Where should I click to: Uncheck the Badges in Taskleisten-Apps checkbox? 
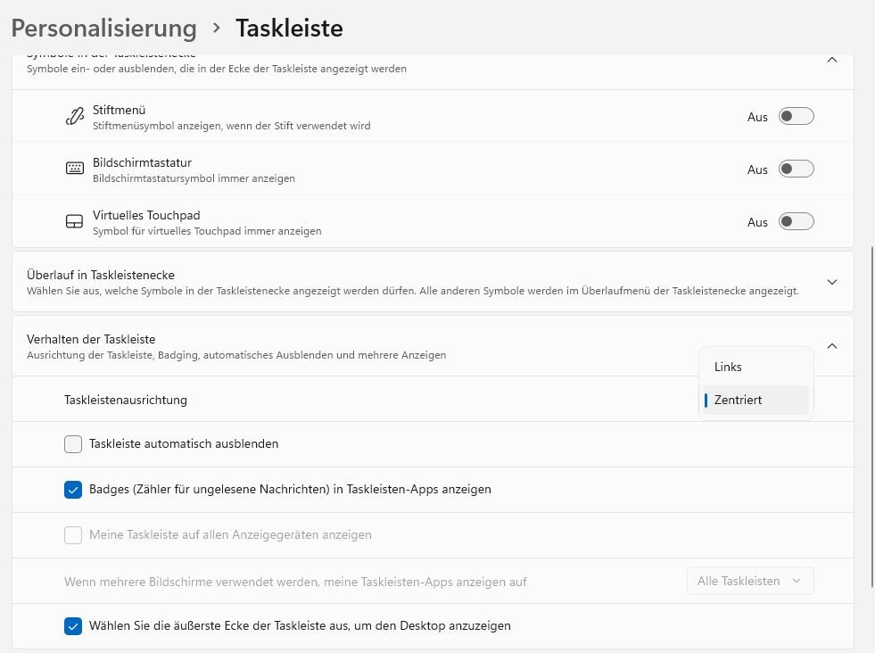click(73, 489)
